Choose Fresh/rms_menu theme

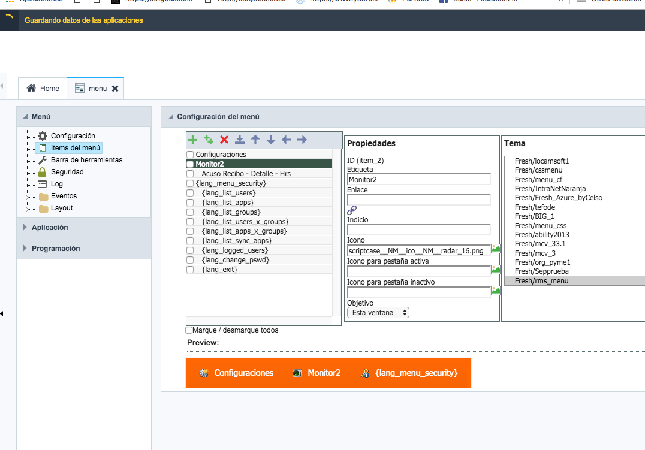(542, 281)
